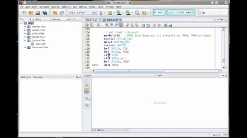Click the orange Undo arrow icon
Screen dimensions: 247x138
click(x=55, y=13)
